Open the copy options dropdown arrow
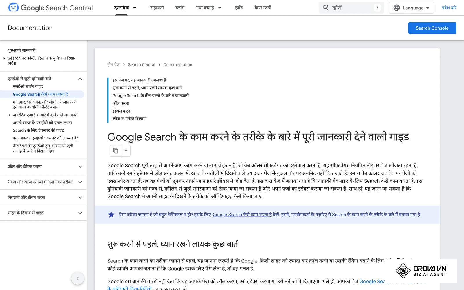The width and height of the screenshot is (464, 290). coord(126,151)
